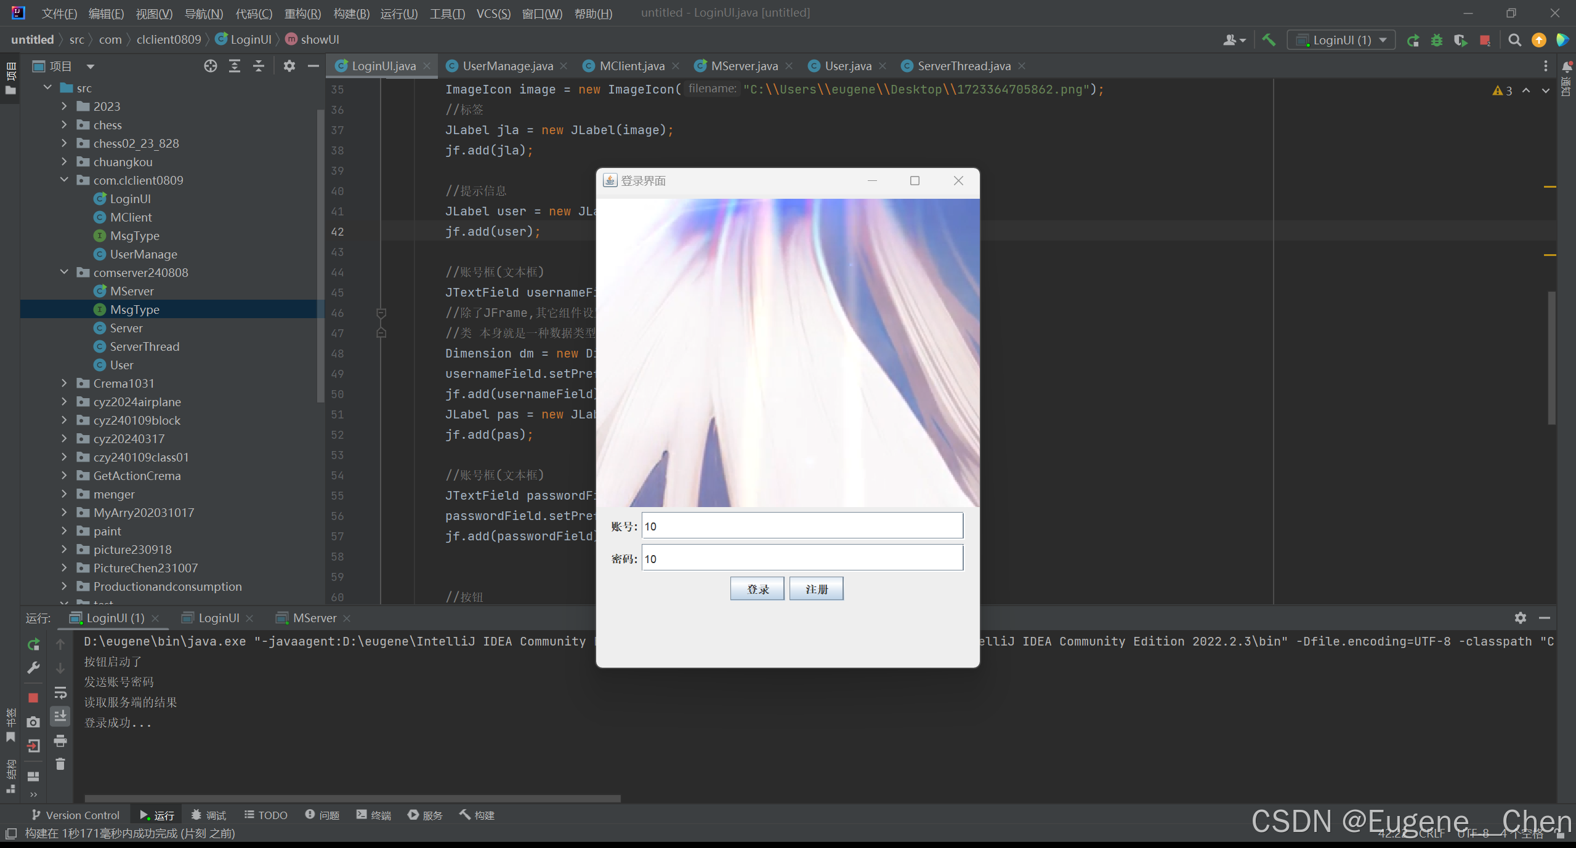Click the 注册 button in login window
This screenshot has height=848, width=1576.
[816, 589]
